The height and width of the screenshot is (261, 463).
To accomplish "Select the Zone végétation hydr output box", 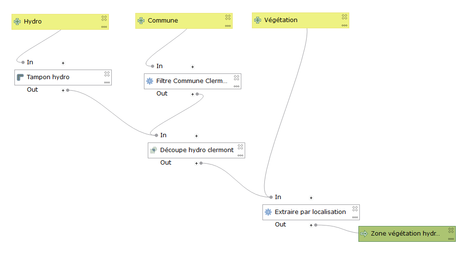I will [407, 234].
